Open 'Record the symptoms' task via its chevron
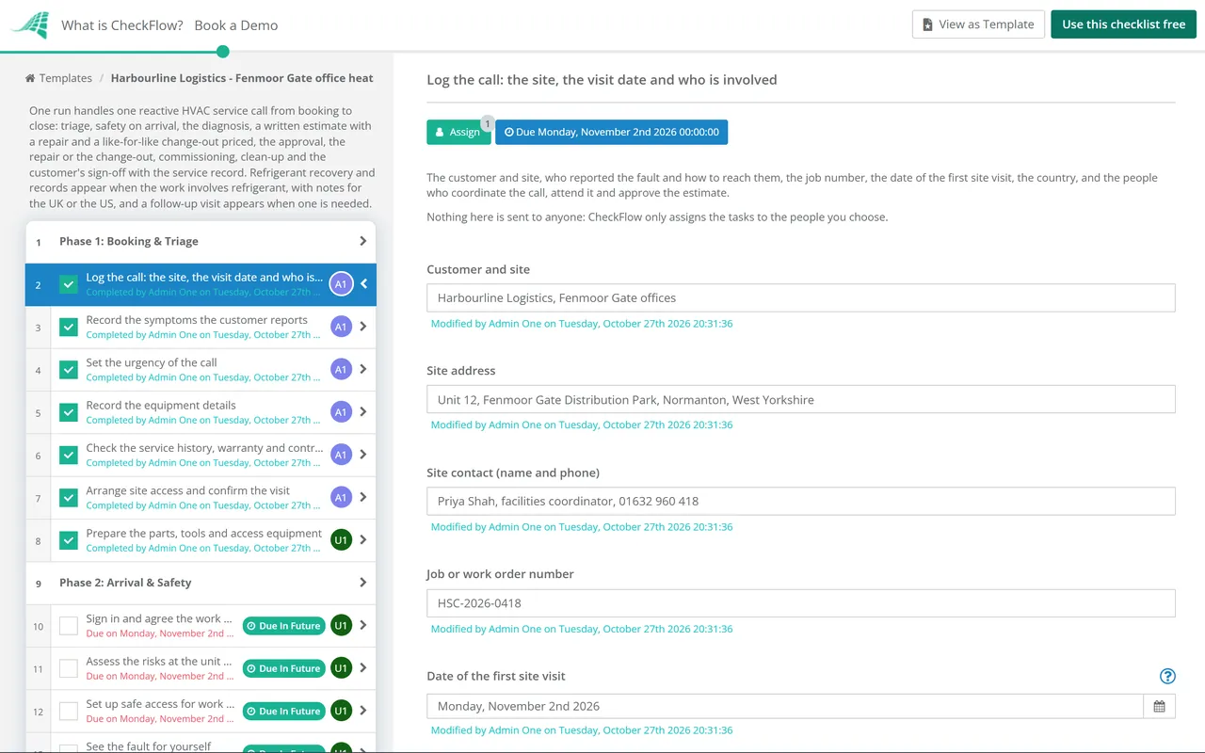The image size is (1205, 753). tap(363, 327)
